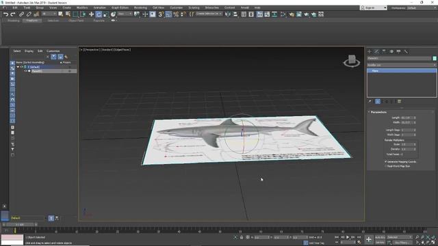Toggle Real-World Map Size checkbox
438x246 pixels.
click(386, 166)
